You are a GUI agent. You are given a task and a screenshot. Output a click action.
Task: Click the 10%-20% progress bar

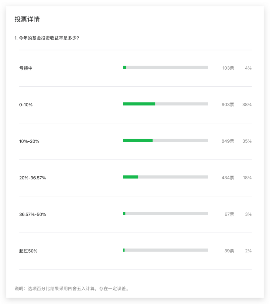(x=166, y=140)
